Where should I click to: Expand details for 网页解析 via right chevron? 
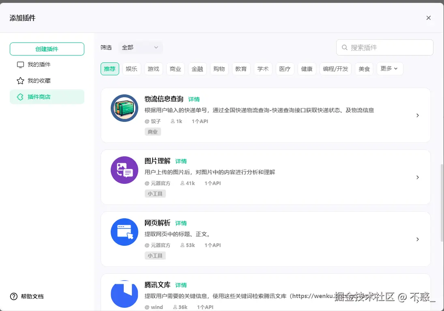pos(418,239)
